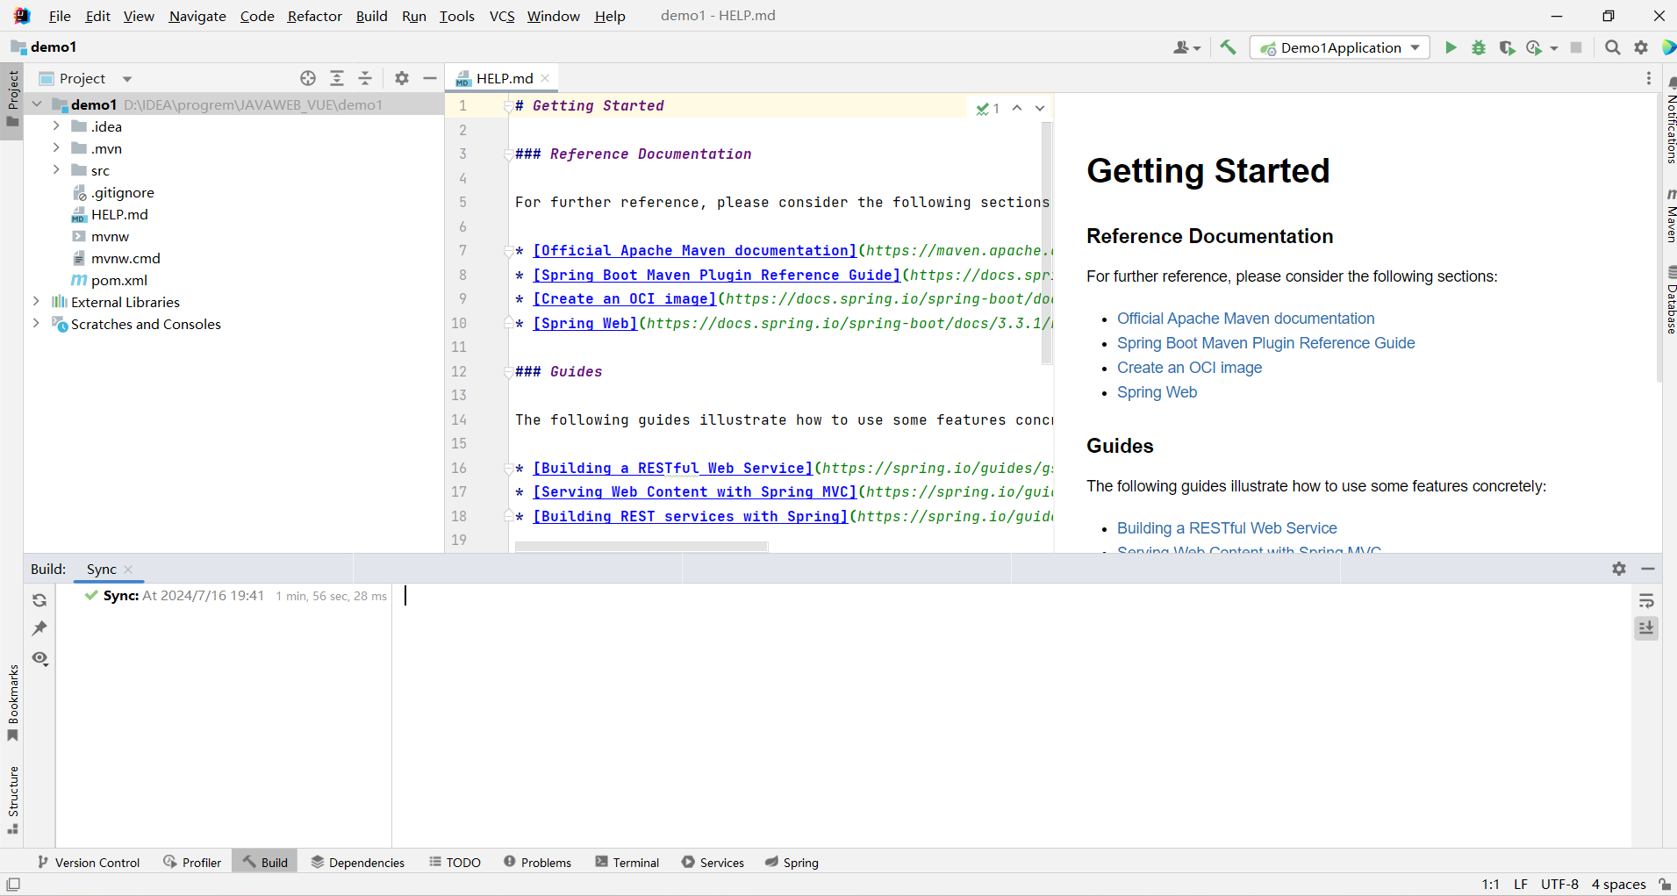Image resolution: width=1677 pixels, height=896 pixels.
Task: Open Create an OCI image preview link
Action: [x=1189, y=368]
